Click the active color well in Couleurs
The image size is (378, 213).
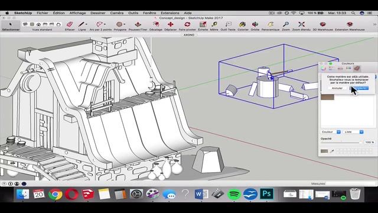324,151
